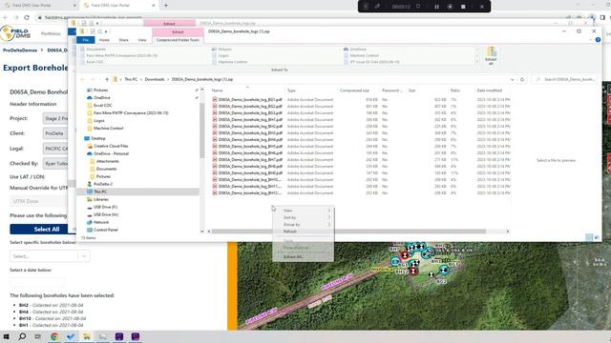Sort files by Ratio column header
This screenshot has width=611, height=343.
pos(454,91)
